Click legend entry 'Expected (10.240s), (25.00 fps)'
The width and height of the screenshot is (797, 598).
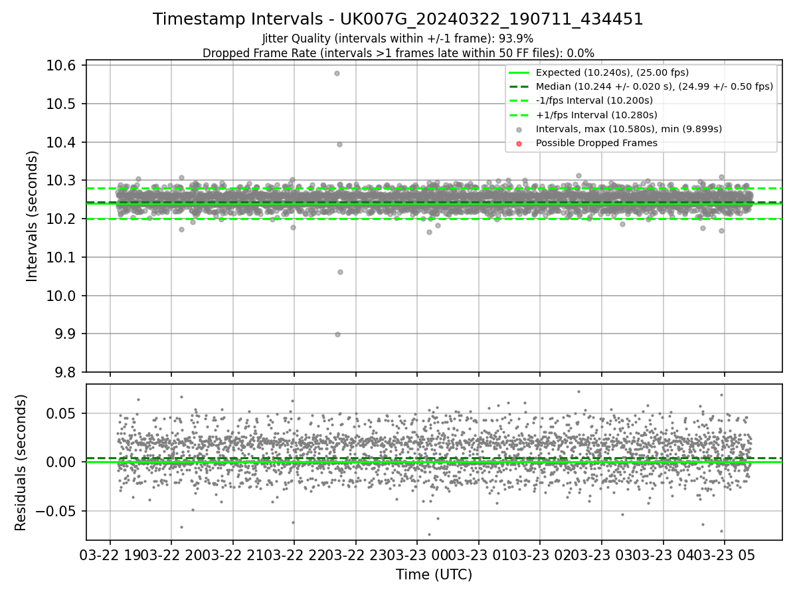coord(612,72)
